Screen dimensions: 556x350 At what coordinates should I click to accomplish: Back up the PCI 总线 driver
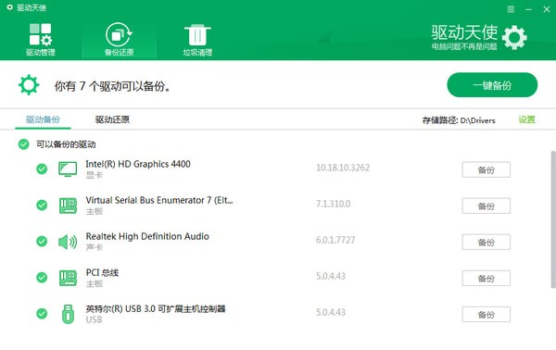click(486, 278)
